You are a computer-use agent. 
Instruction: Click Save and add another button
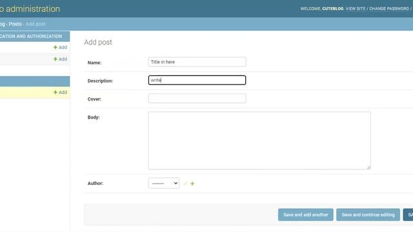pyautogui.click(x=305, y=215)
